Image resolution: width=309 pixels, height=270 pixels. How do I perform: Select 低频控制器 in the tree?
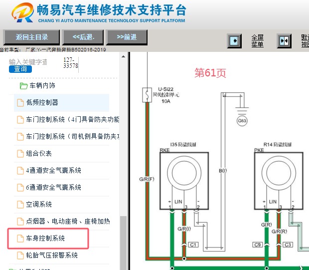(61, 103)
